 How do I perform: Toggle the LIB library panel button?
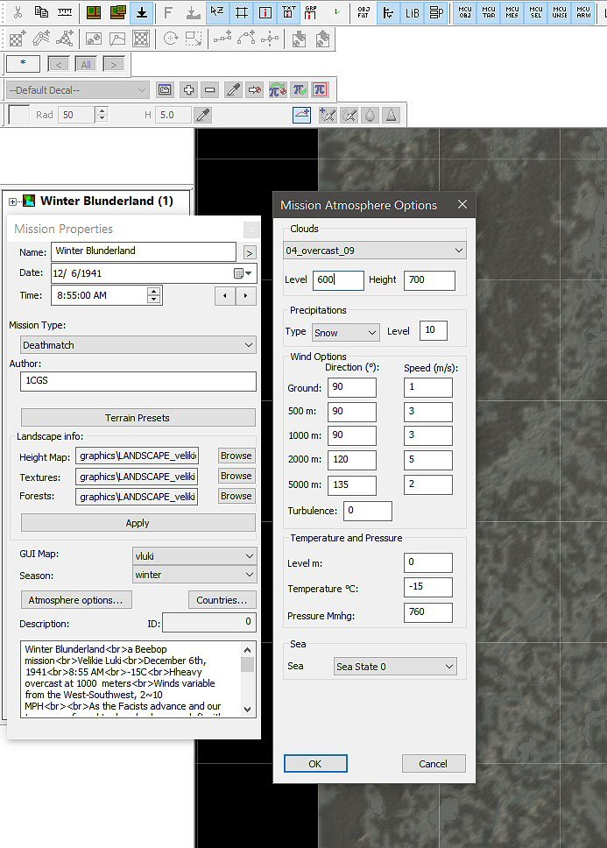[x=412, y=12]
